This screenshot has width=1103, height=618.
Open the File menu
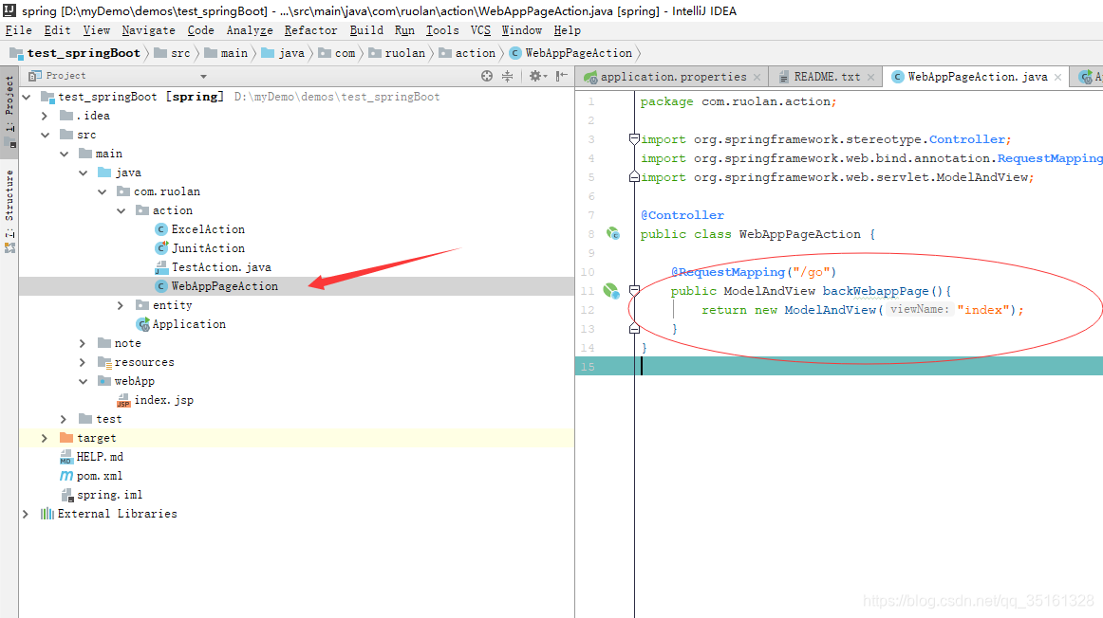[18, 30]
